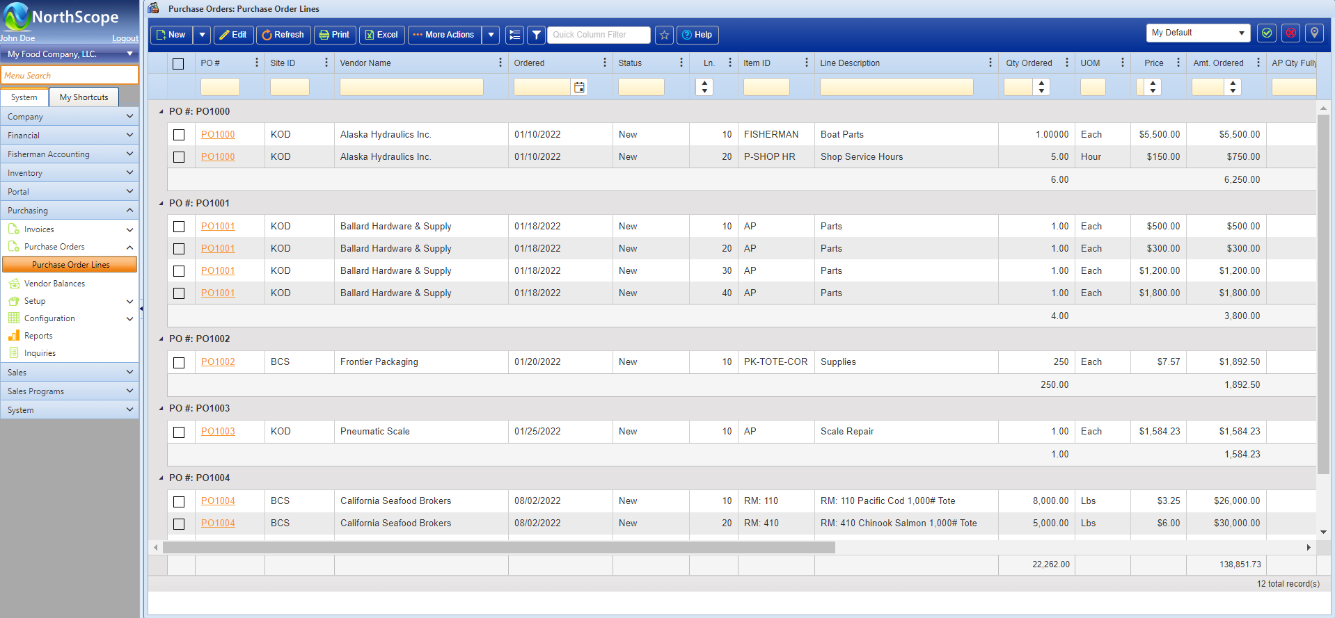
Task: Expand the Inventory sidebar section
Action: point(70,173)
